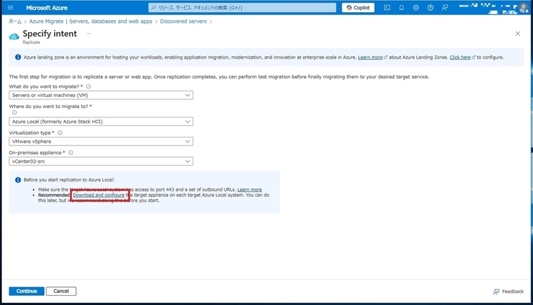Go to ホーム breadcrumb
The height and width of the screenshot is (305, 533).
pyautogui.click(x=15, y=21)
